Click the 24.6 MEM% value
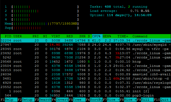The height and width of the screenshot is (102, 171). point(107,45)
